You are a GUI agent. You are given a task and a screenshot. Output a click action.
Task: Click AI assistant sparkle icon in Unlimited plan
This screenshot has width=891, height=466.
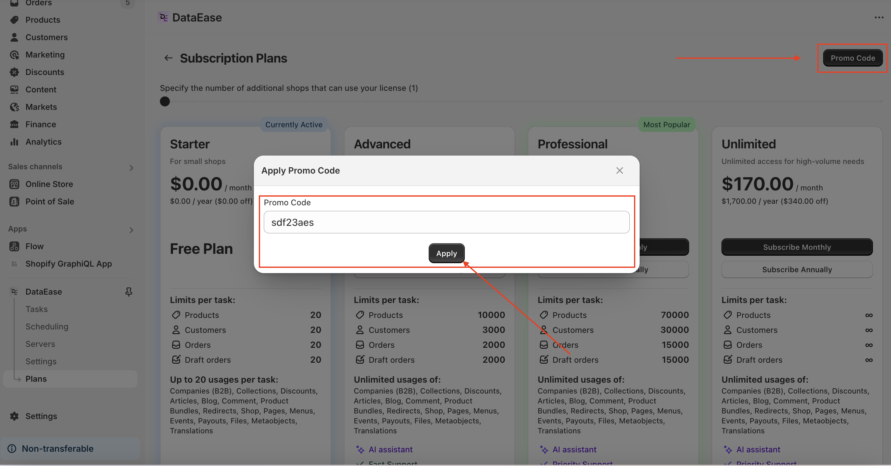tap(728, 450)
